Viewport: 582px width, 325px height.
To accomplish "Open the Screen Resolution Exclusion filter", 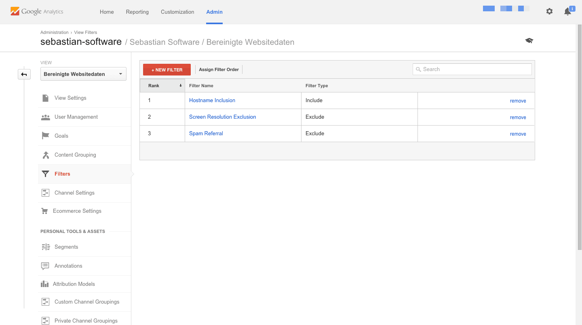I will (223, 117).
